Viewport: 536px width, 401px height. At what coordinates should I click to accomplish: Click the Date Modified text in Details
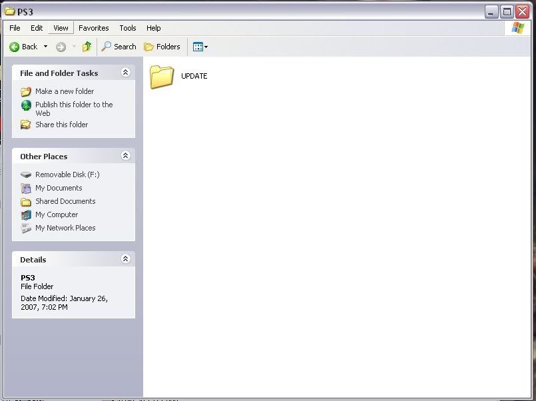pyautogui.click(x=65, y=302)
